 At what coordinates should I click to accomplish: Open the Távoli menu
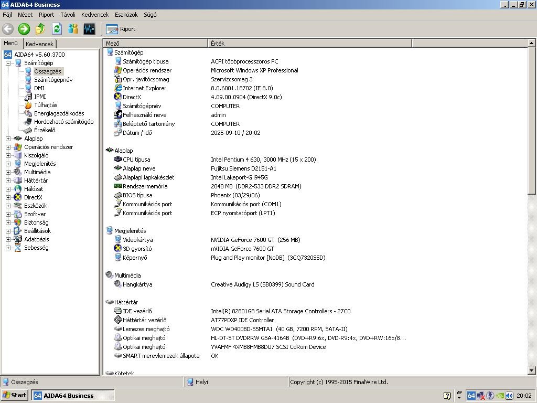(68, 15)
